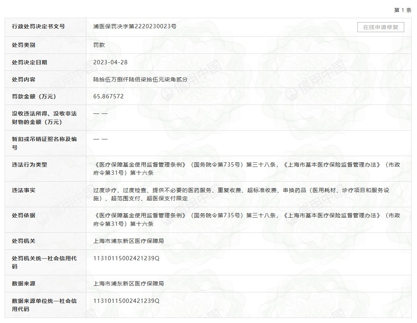Image resolution: width=417 pixels, height=323 pixels.
Task: Select the 处罚机关 value 上海市浦东新区医疗保障局
Action: (129, 241)
